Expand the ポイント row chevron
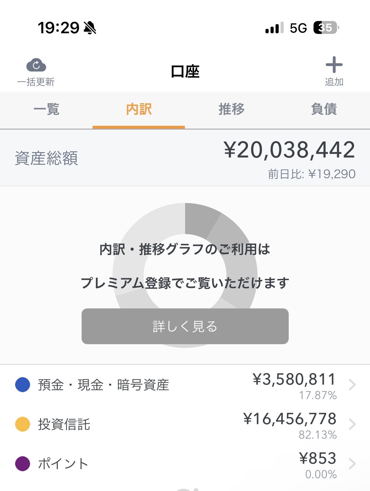This screenshot has height=491, width=370. 352,464
